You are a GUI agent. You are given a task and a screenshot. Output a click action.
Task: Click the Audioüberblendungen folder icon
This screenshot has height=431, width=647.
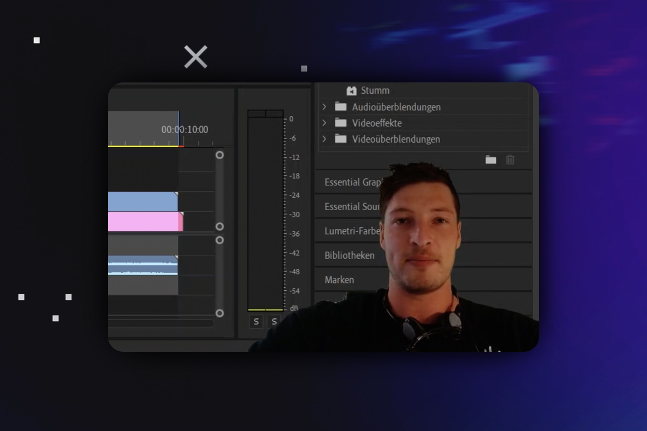[340, 107]
